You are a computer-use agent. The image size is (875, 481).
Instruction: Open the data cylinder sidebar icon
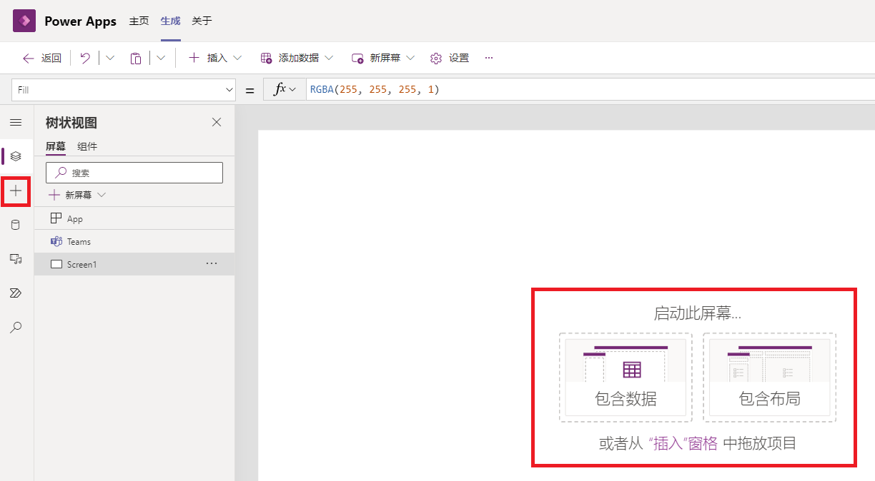(16, 225)
